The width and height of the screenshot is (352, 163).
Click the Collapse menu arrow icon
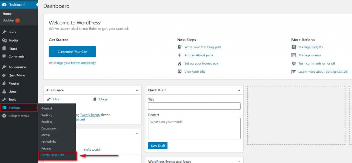click(x=4, y=116)
